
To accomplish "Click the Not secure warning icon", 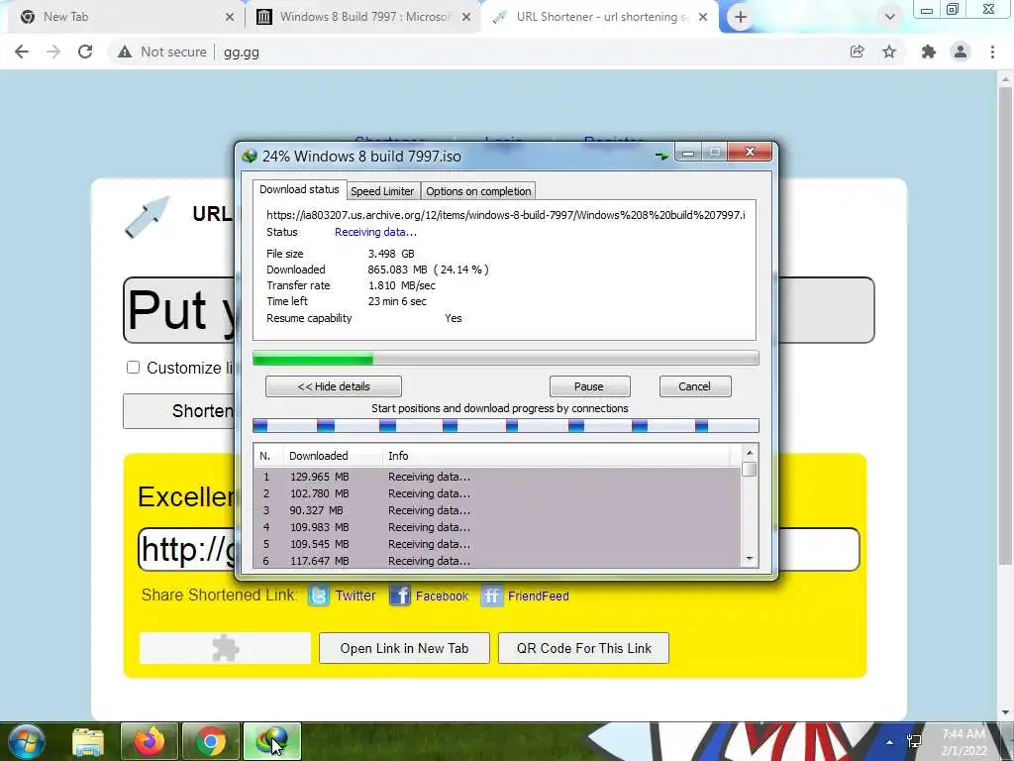I will click(x=125, y=52).
